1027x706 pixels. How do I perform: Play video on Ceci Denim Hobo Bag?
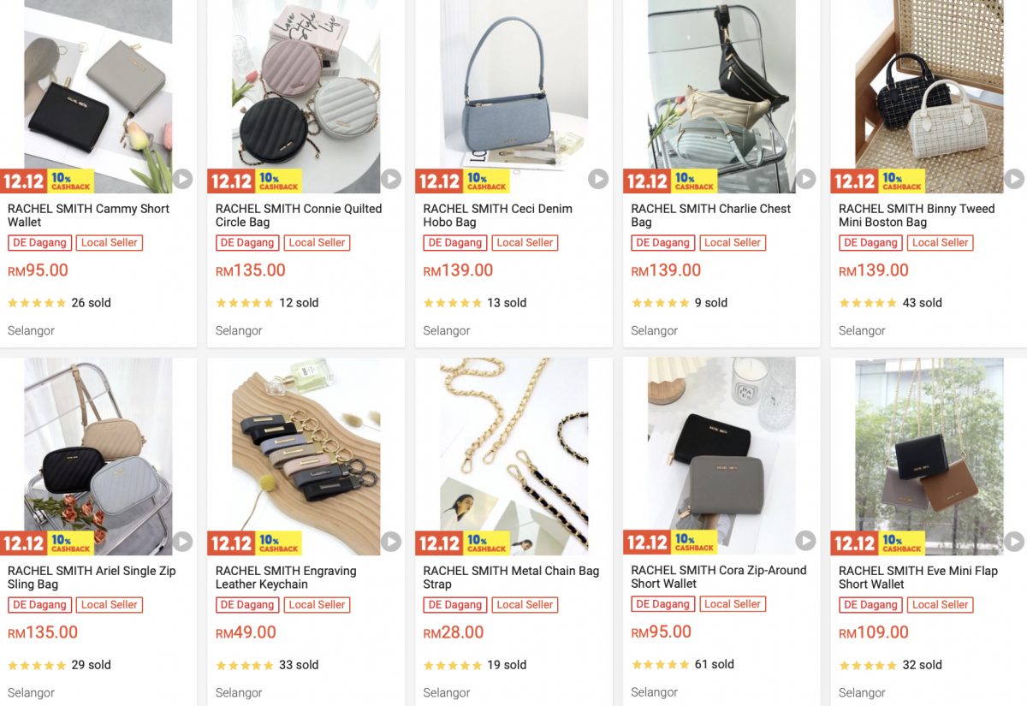click(598, 179)
